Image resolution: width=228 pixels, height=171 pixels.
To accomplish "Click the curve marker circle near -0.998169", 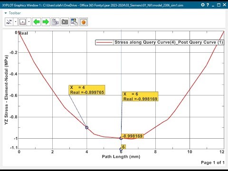I will click(x=121, y=138).
